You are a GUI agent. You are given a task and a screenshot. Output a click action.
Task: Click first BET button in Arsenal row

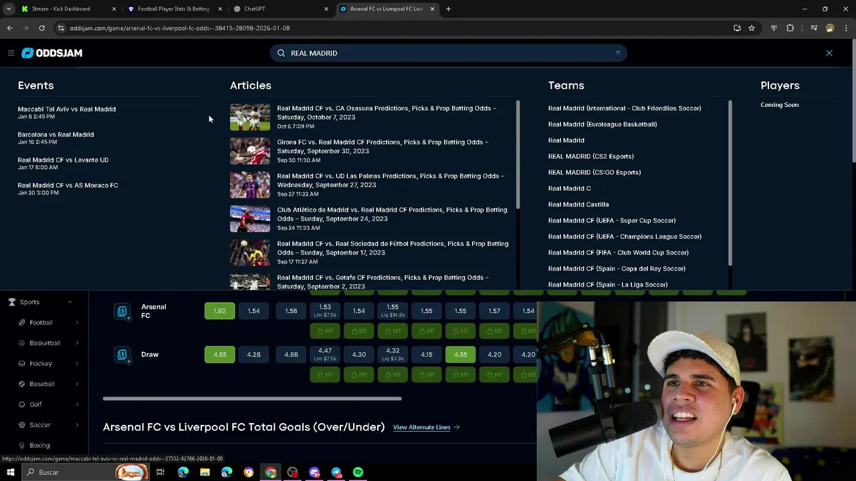coord(325,331)
